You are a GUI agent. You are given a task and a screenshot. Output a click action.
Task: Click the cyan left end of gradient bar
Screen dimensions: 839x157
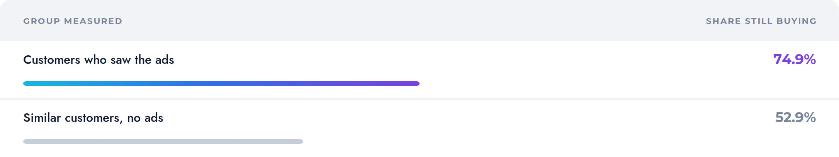click(x=26, y=84)
